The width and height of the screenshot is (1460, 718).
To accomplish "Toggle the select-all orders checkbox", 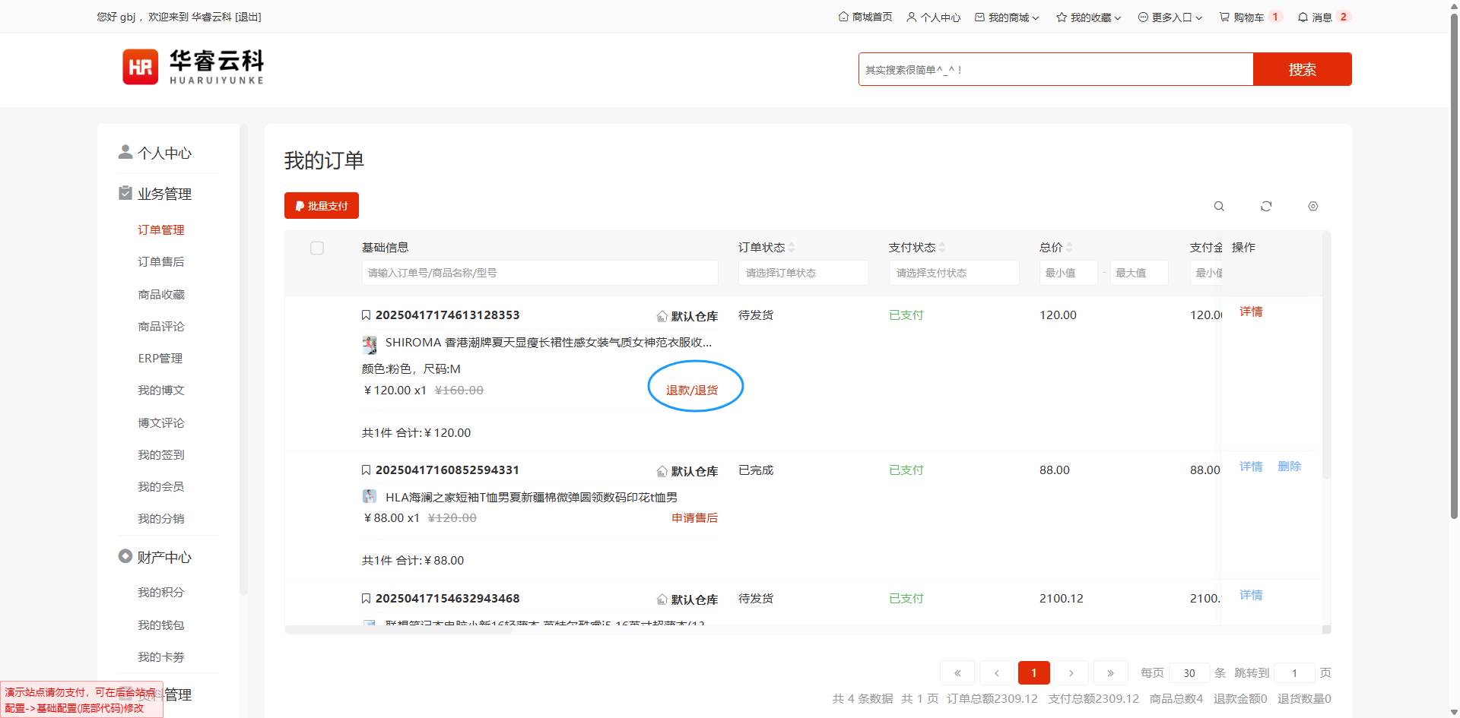I will (x=317, y=248).
